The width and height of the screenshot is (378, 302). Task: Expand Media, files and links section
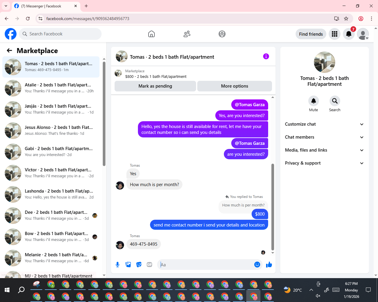coord(324,150)
